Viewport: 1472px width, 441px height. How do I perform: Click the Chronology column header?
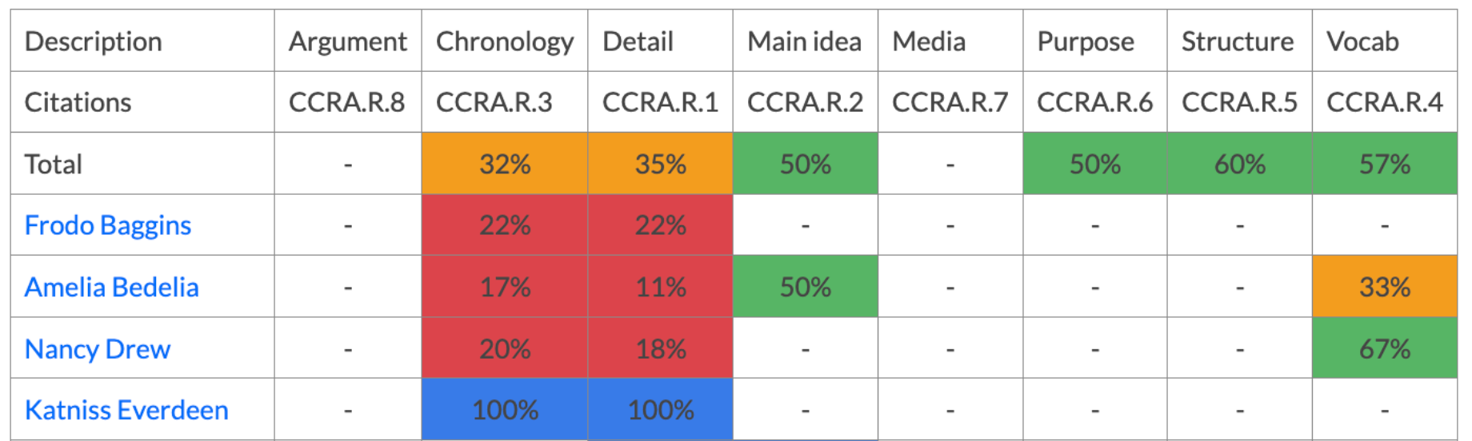pos(504,42)
